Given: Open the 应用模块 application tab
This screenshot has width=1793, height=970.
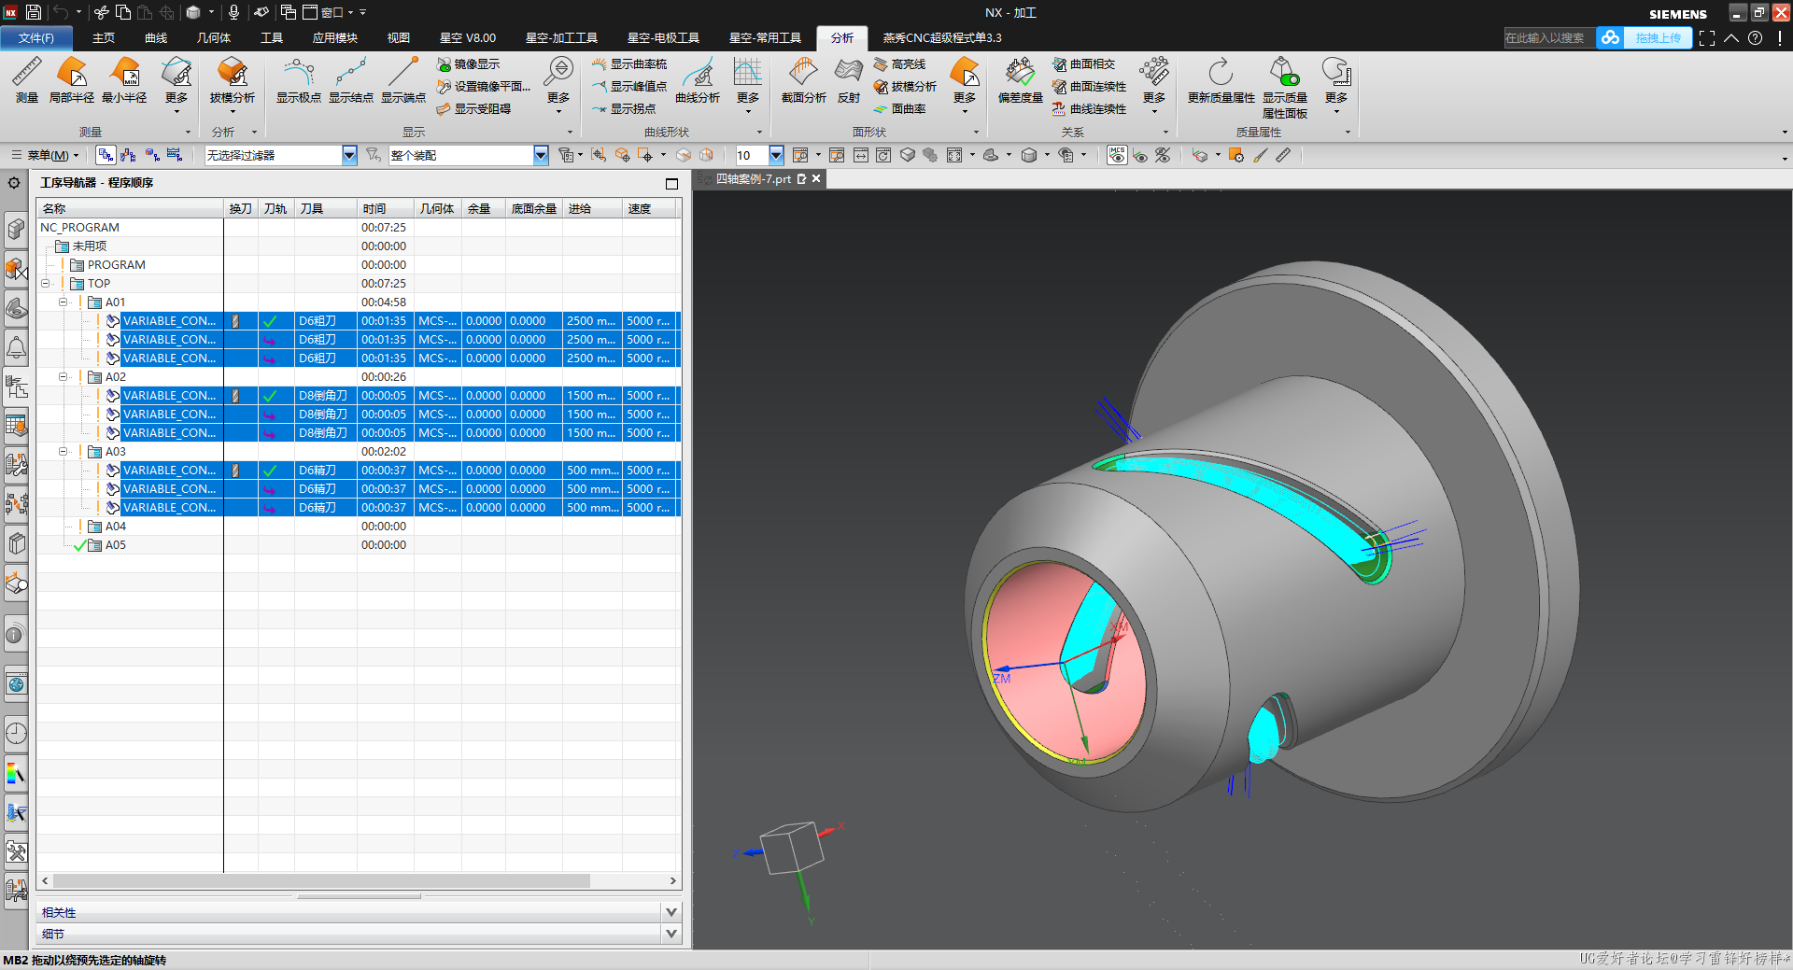Looking at the screenshot, I should tap(335, 38).
